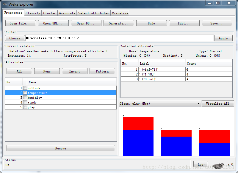The image size is (238, 173).
Task: Maximize the Weka Explorer window
Action: coord(218,3)
